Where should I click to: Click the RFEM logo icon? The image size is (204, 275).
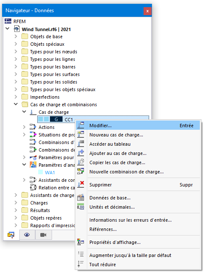pyautogui.click(x=8, y=21)
